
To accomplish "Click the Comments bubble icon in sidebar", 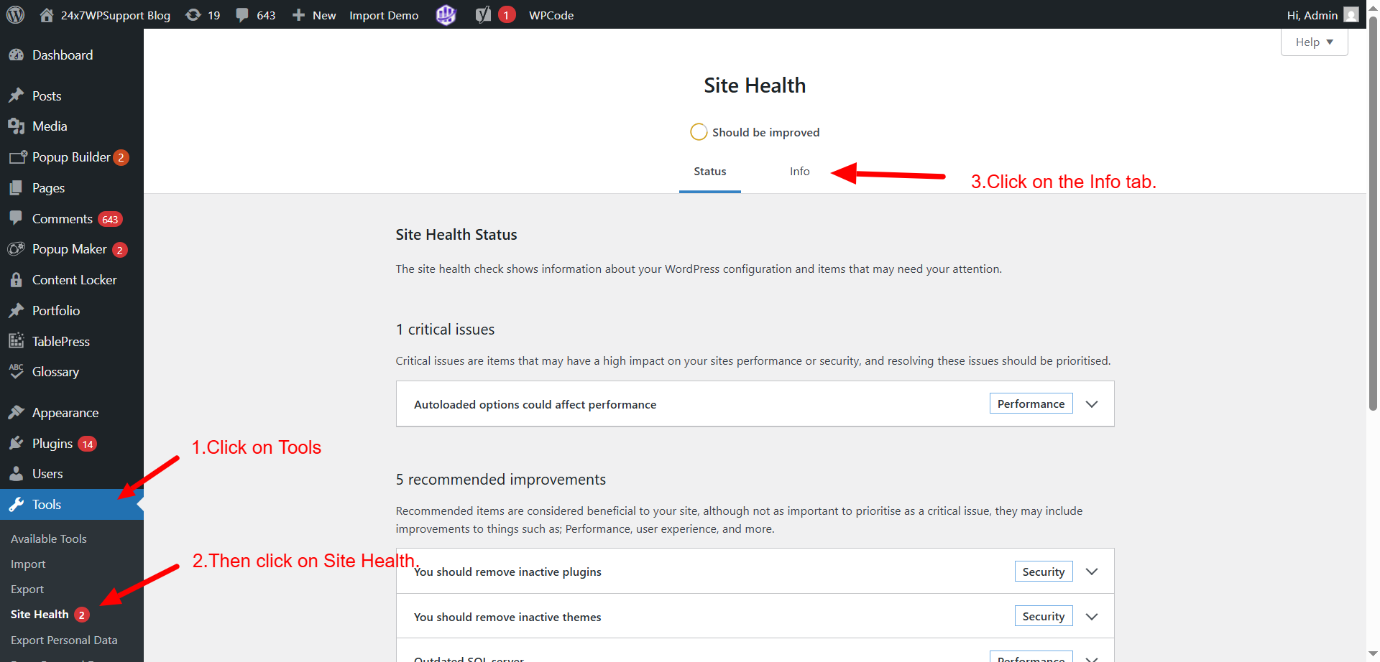I will coord(17,218).
